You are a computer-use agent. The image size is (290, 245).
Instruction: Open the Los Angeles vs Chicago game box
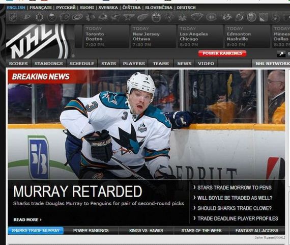(x=200, y=37)
